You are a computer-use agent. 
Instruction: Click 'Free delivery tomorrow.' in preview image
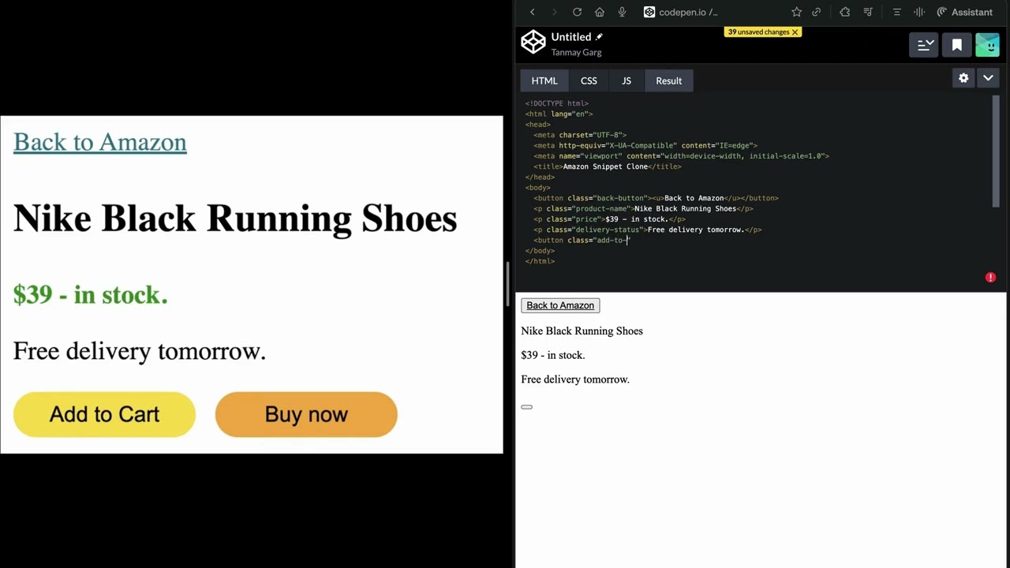pos(140,351)
